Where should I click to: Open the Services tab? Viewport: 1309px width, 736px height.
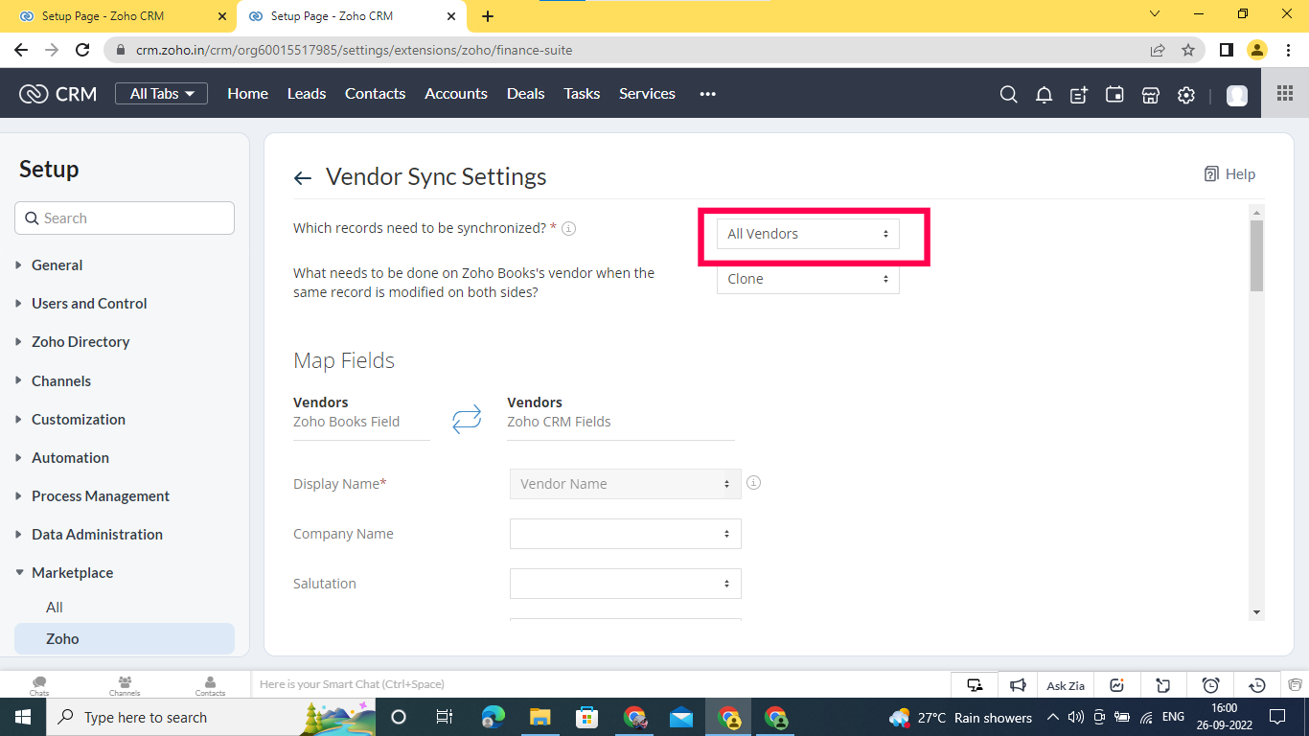(647, 93)
